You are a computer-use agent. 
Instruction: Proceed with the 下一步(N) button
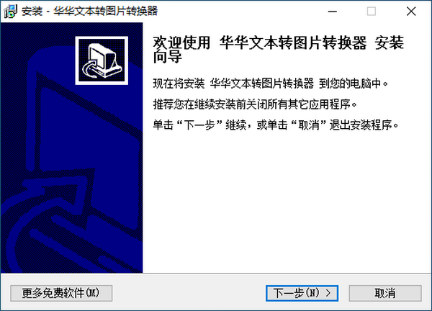click(302, 293)
